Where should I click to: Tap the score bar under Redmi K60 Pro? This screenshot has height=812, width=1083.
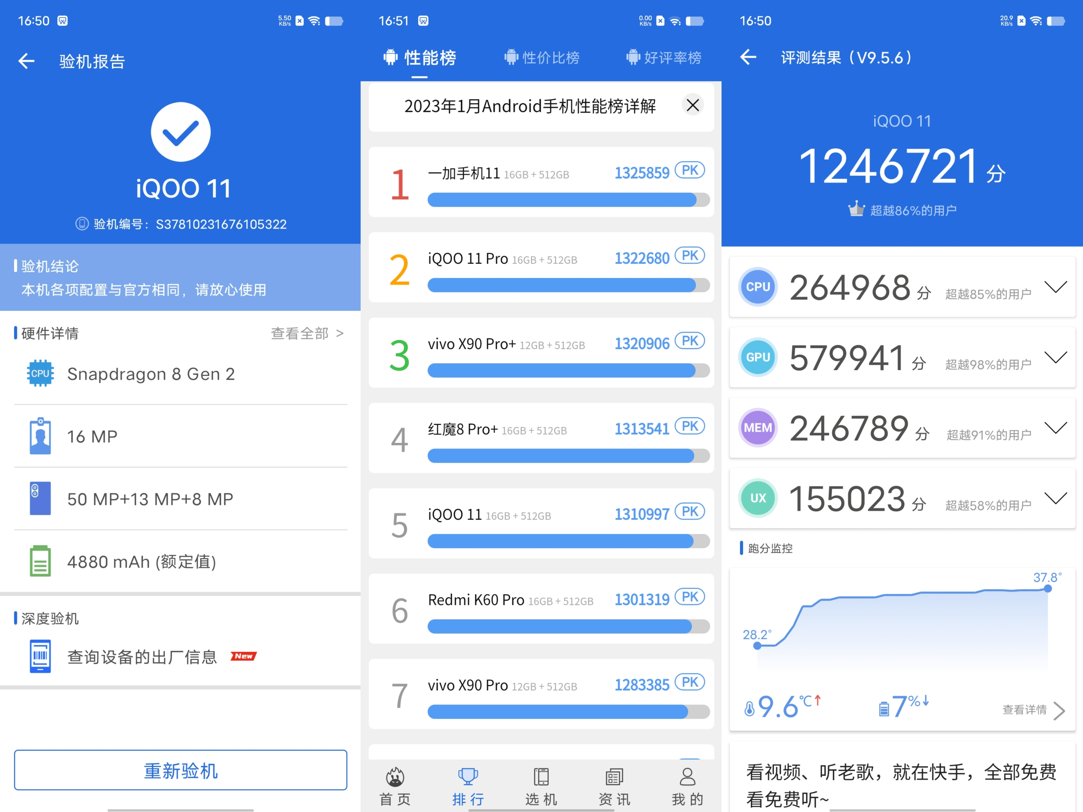(x=568, y=626)
